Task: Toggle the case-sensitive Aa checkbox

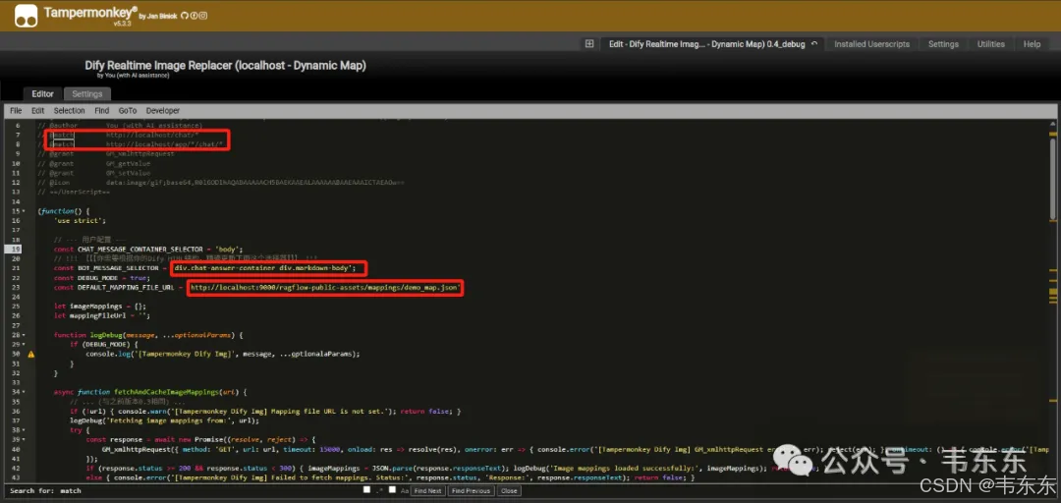Action: pyautogui.click(x=392, y=490)
